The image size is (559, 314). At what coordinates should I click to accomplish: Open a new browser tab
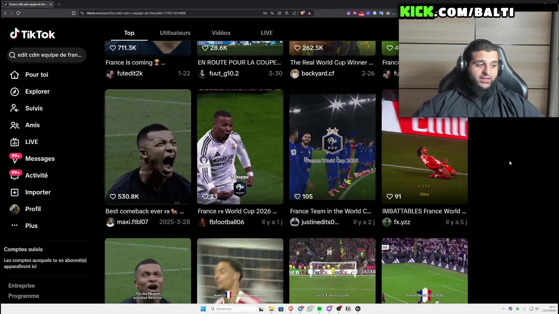click(59, 4)
